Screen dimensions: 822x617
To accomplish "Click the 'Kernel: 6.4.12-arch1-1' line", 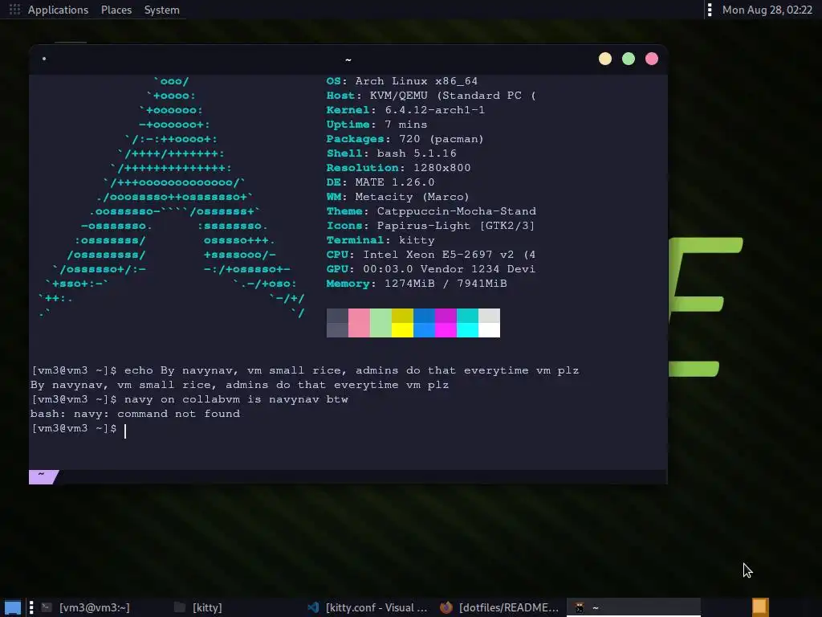I will [405, 110].
